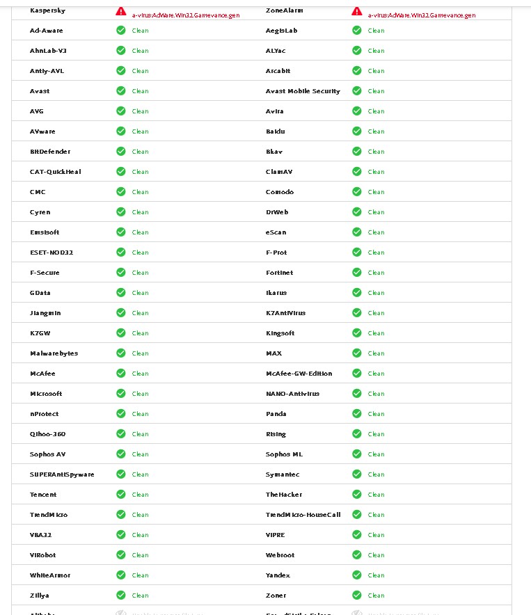Screen dimensions: 531x615
Task: Click the Clean result for ESET-NOD32
Action: click(x=140, y=253)
